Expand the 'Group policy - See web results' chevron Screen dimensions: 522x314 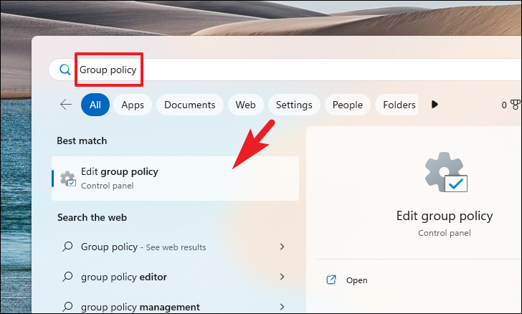pos(282,247)
